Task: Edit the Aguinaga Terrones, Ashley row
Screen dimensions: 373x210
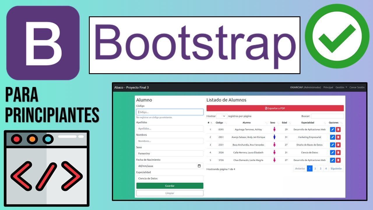Action: pyautogui.click(x=332, y=129)
